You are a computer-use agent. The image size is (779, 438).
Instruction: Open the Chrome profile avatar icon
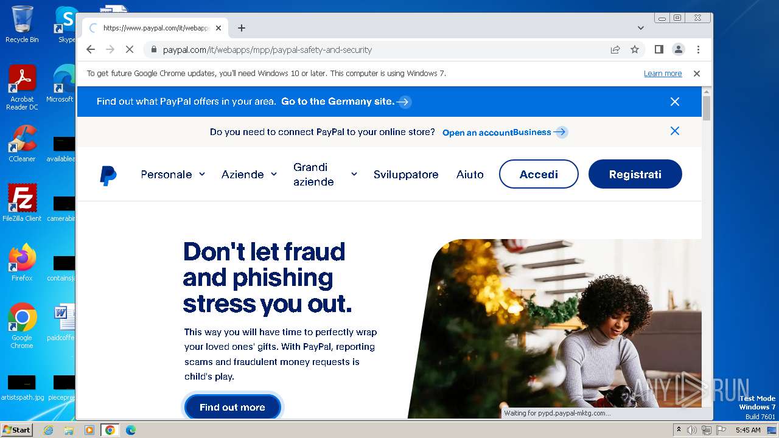(x=679, y=50)
